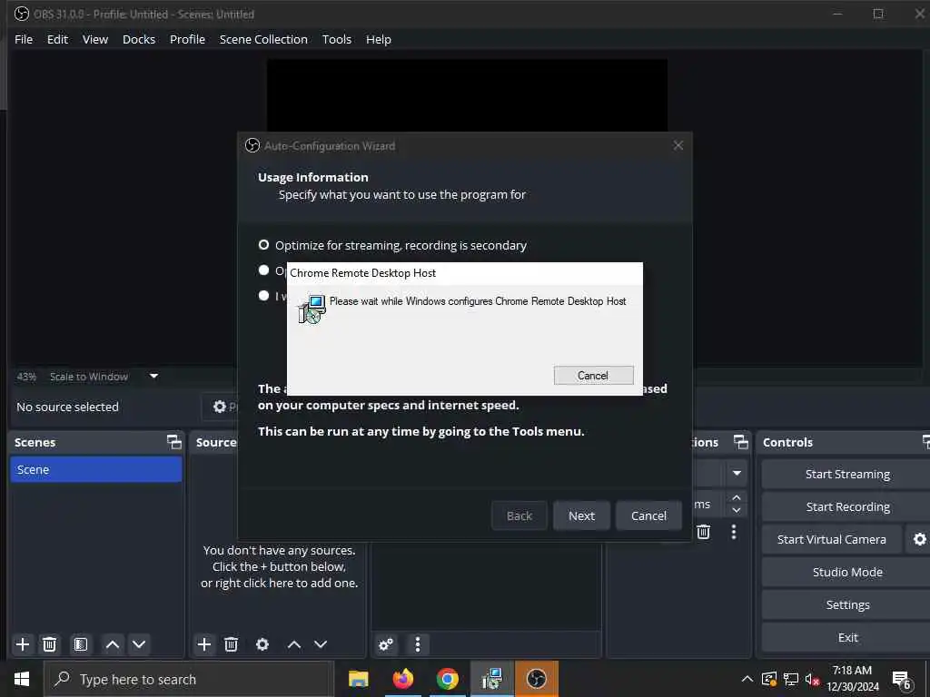Delete transition with the trash icon
Viewport: 930px width, 697px height.
point(704,532)
